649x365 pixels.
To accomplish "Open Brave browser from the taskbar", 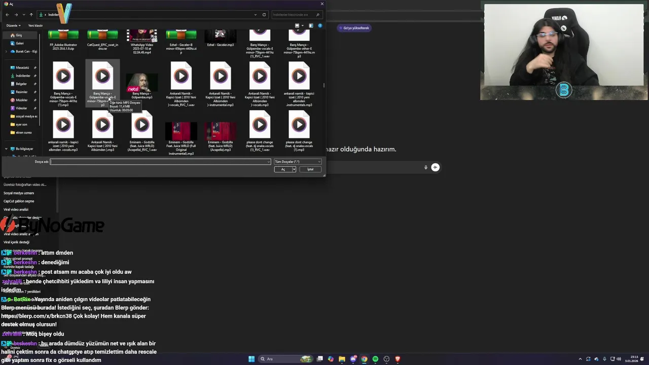I will [x=398, y=359].
